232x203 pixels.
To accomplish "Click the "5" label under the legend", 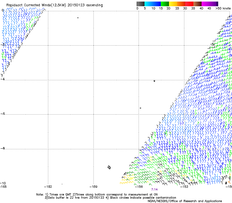I will [x=145, y=8].
